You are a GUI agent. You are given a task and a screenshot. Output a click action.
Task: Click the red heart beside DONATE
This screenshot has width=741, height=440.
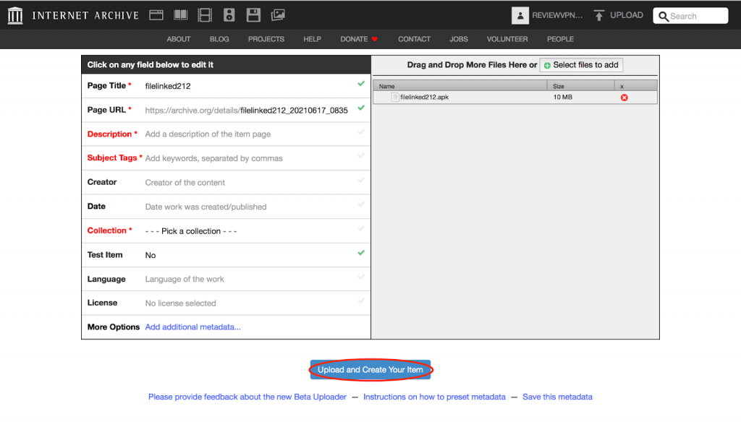pos(374,39)
